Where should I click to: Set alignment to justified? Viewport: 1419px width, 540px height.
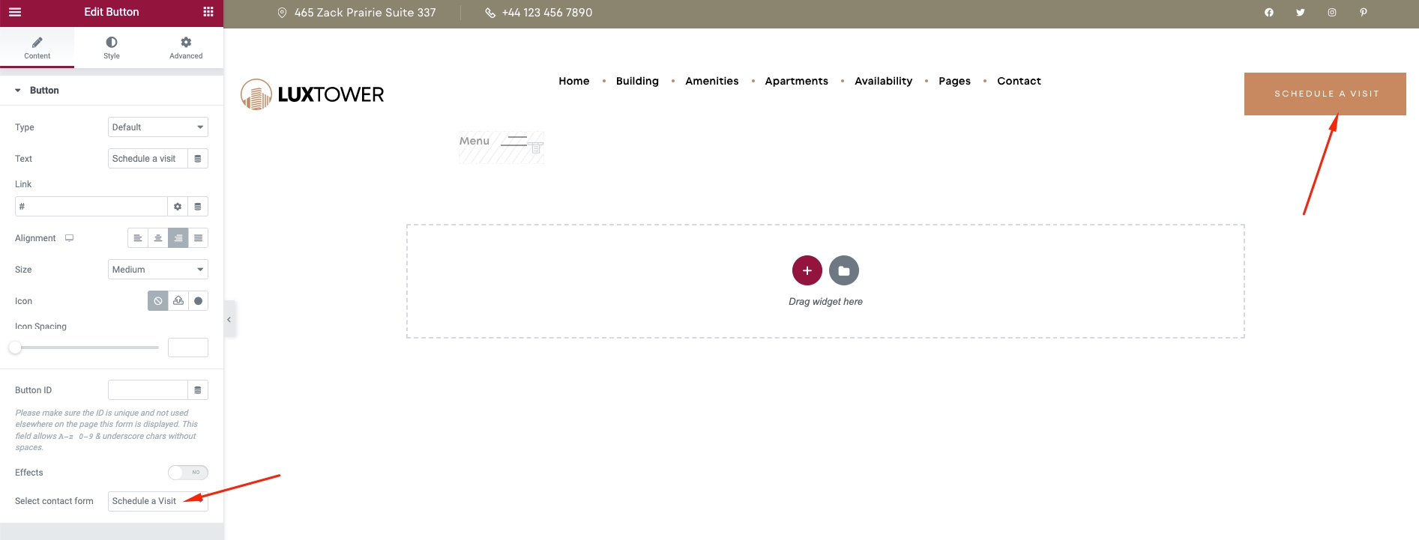click(x=198, y=238)
